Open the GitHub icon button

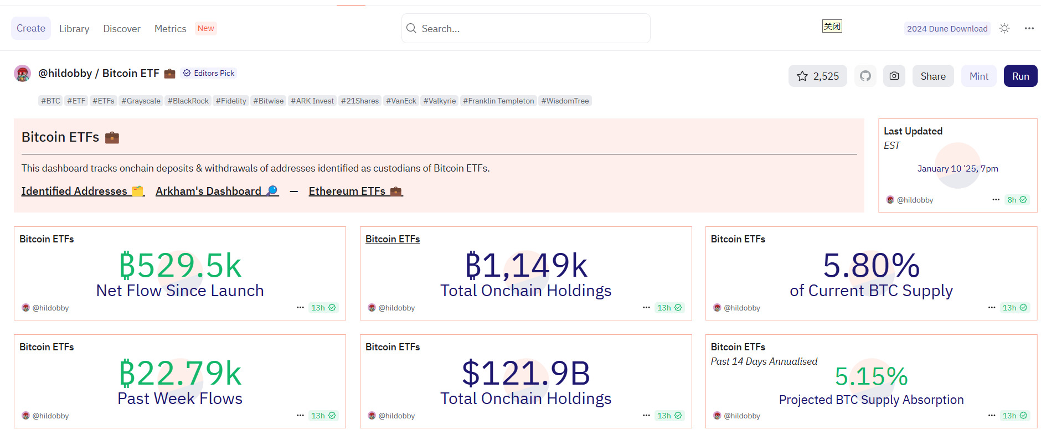tap(865, 76)
